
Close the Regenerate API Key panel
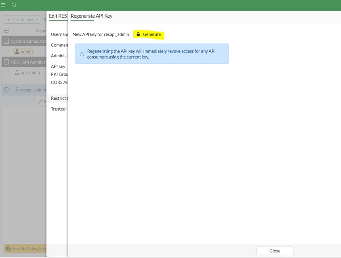(x=275, y=251)
